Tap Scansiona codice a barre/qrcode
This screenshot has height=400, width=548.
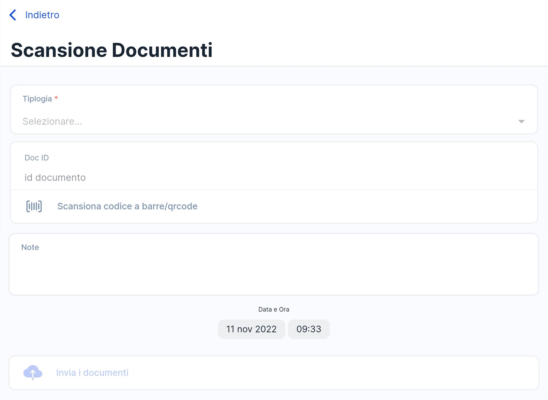[x=127, y=206]
